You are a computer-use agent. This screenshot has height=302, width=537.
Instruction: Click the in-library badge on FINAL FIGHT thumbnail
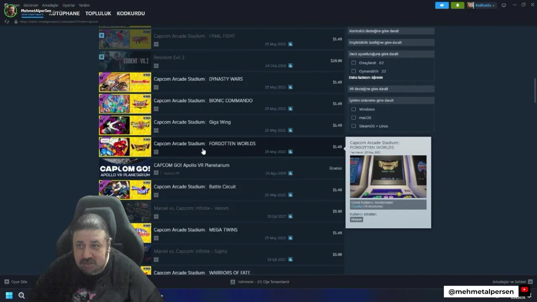pos(102,35)
